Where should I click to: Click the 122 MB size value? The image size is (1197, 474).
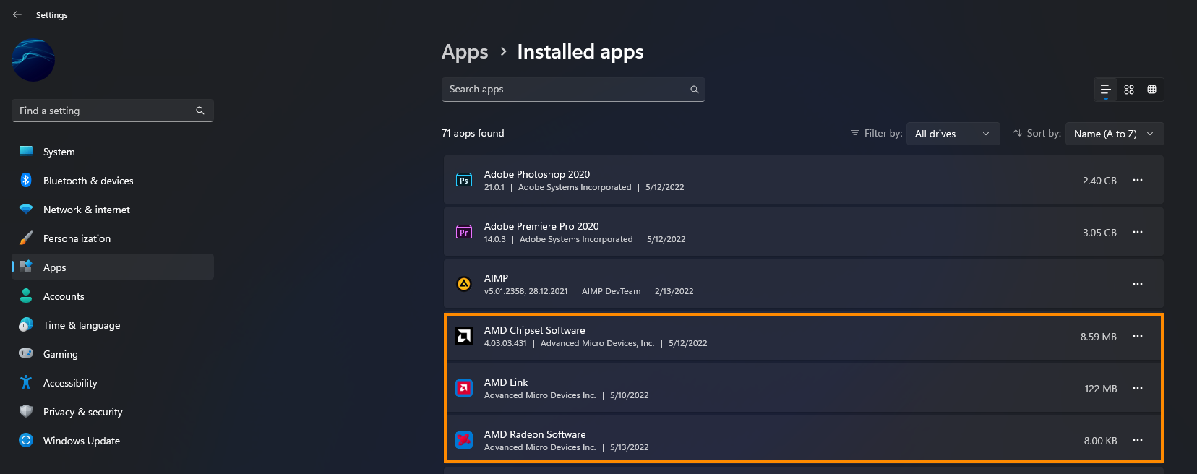pos(1101,389)
